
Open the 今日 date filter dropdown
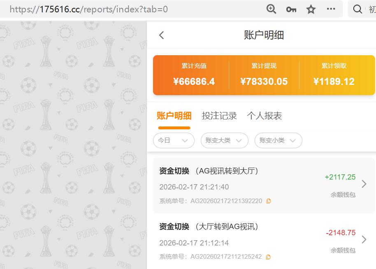pyautogui.click(x=174, y=140)
